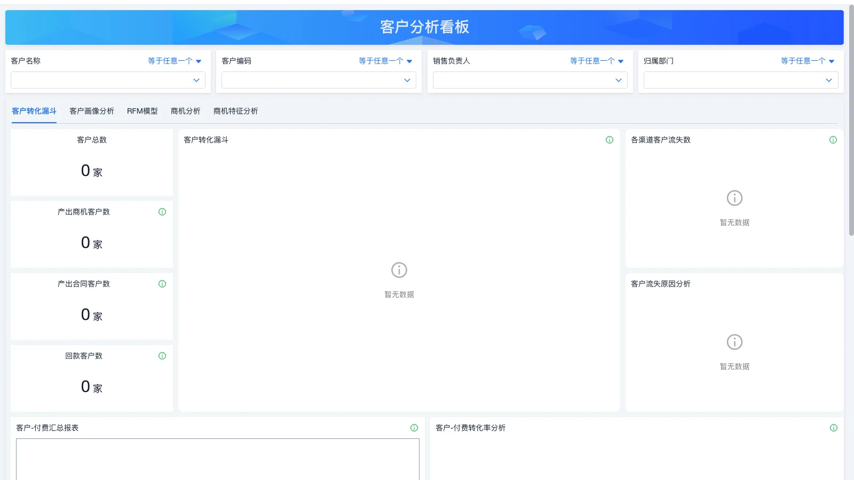Open the 归属部门 dropdown selector

(x=740, y=80)
